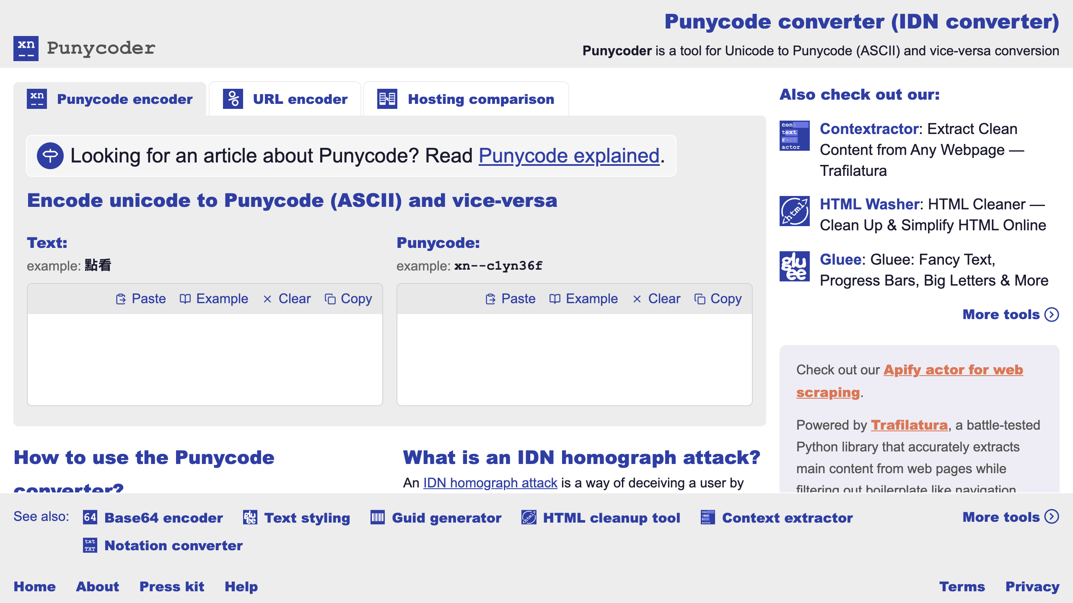1073x603 pixels.
Task: Click the Guid generator barcode icon
Action: (377, 518)
